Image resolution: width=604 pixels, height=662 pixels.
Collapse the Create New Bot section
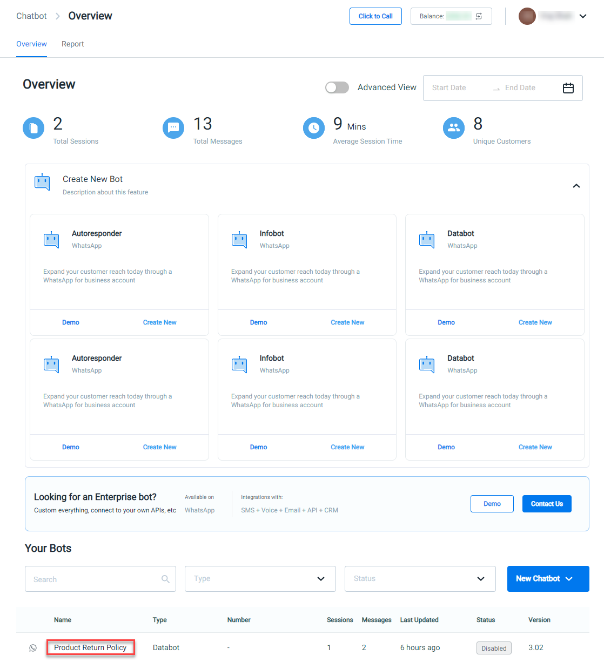tap(576, 186)
